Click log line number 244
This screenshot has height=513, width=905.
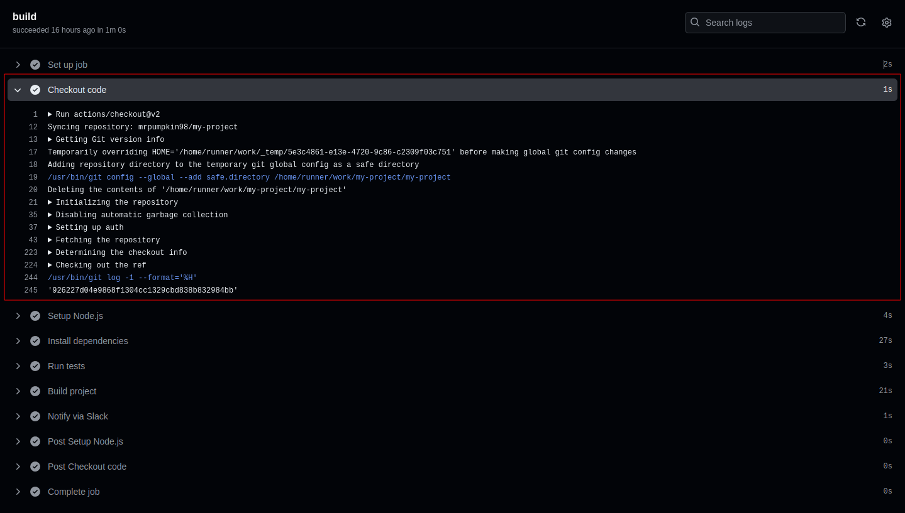(31, 278)
